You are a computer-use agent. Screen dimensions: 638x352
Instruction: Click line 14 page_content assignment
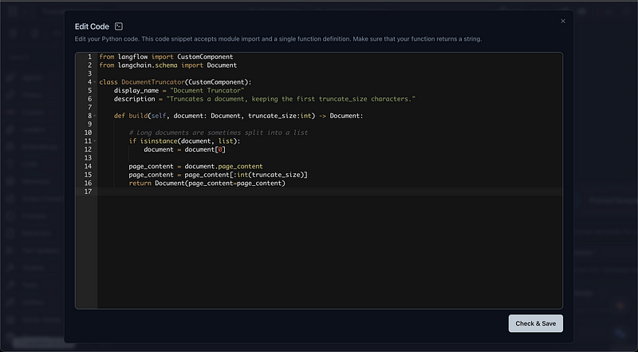point(195,166)
